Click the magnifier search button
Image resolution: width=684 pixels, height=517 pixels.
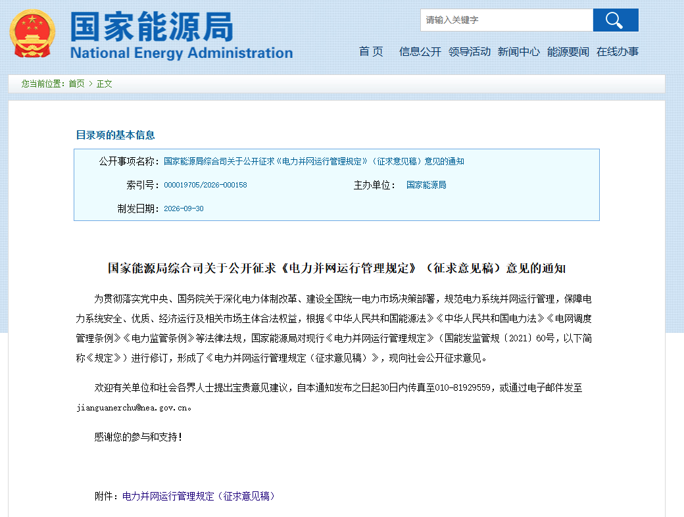click(x=616, y=20)
